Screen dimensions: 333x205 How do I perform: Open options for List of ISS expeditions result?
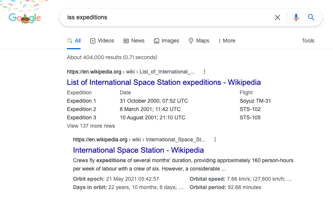[x=205, y=72]
